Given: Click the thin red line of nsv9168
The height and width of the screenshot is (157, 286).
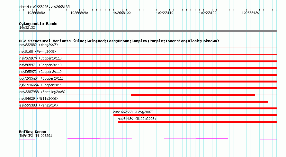Looking at the screenshot, I should tap(148, 55).
